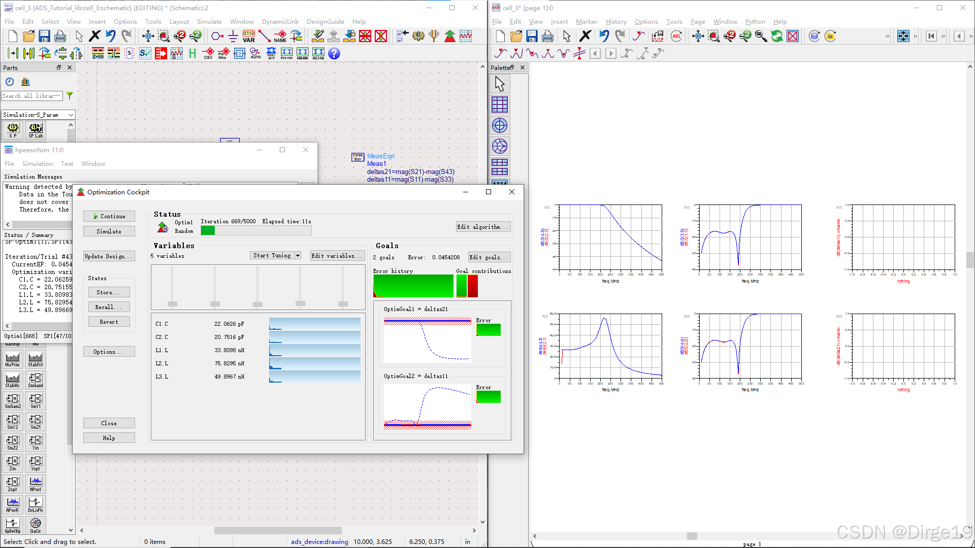
Task: Insert a rectangular plot from the Palette
Action: pyautogui.click(x=500, y=105)
